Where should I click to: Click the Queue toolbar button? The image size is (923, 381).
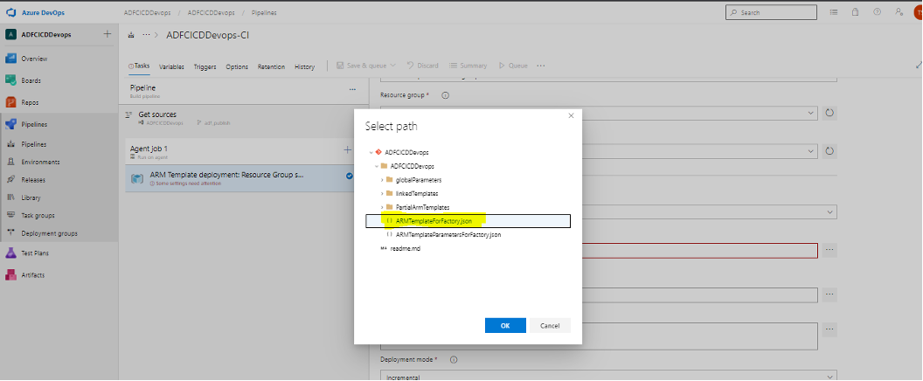(x=513, y=66)
